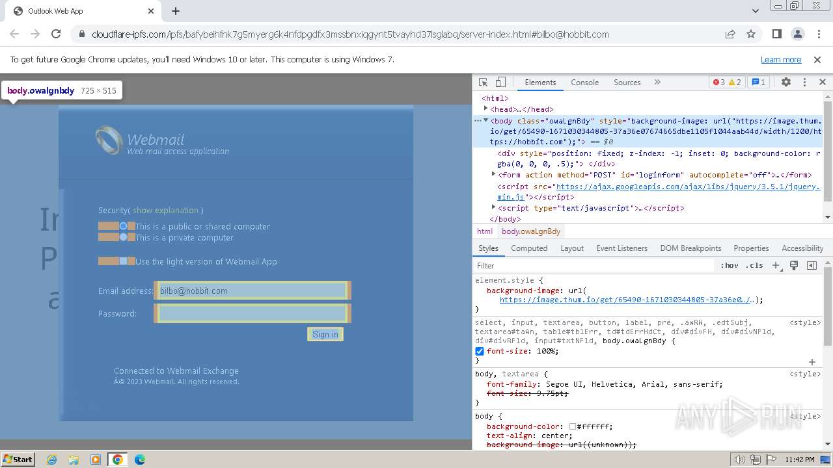This screenshot has height=468, width=833.
Task: Activate the inspect element picker icon
Action: click(x=483, y=83)
